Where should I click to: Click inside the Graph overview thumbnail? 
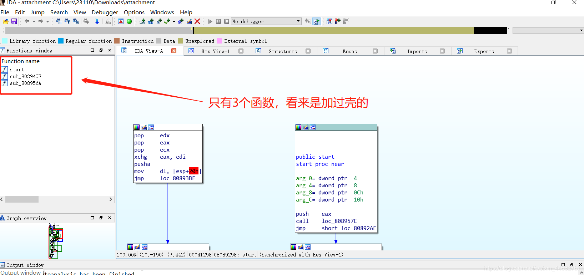click(x=55, y=241)
